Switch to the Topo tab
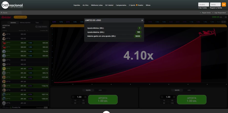Viewport: 228px width, 113px height. pyautogui.click(x=37, y=22)
